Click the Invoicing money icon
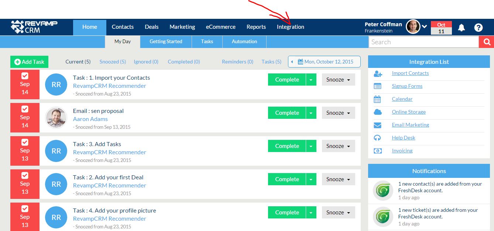The image size is (494, 231). point(377,151)
